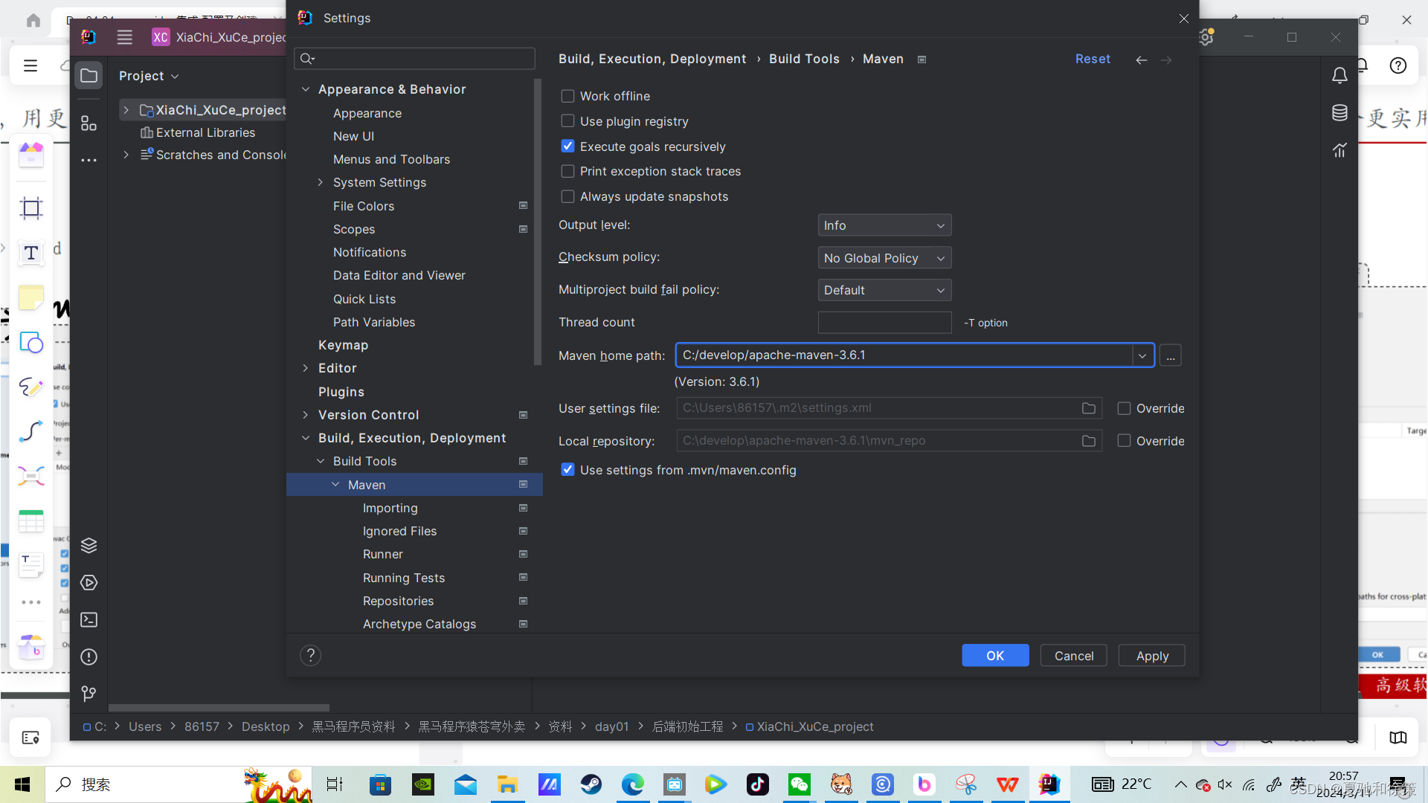
Task: Open the Project tool window folder icon
Action: (x=89, y=76)
